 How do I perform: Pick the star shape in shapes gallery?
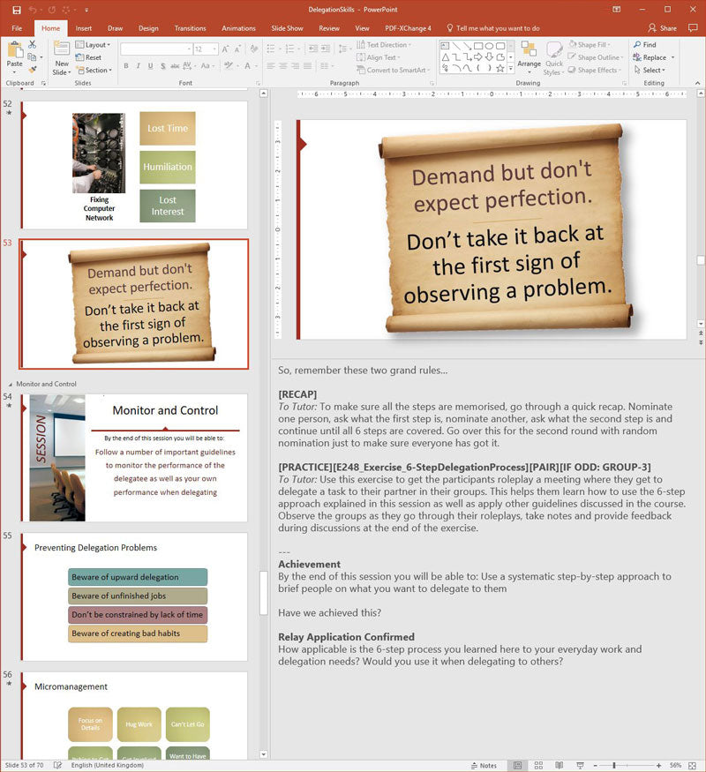[x=500, y=69]
